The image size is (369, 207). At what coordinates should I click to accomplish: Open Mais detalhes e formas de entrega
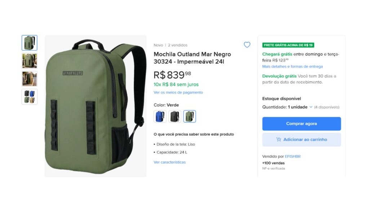pyautogui.click(x=293, y=66)
